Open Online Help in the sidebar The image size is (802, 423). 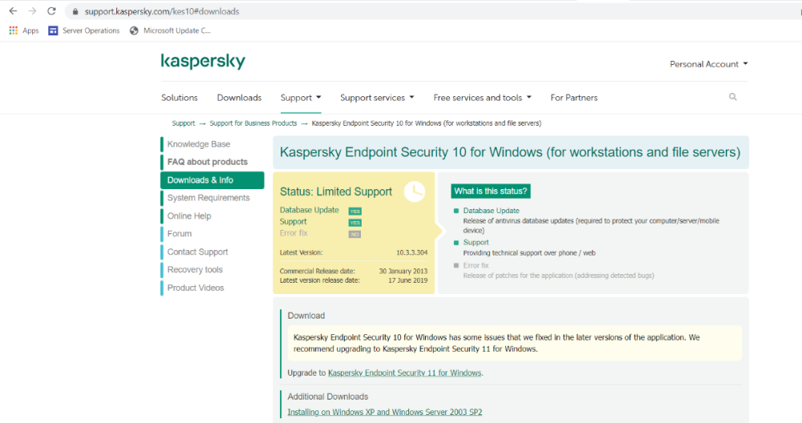coord(189,216)
